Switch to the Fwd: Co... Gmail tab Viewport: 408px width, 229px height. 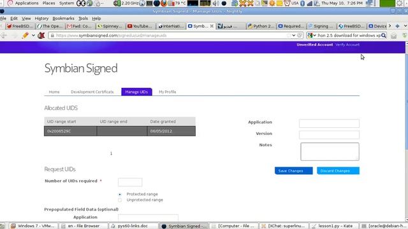coord(80,26)
